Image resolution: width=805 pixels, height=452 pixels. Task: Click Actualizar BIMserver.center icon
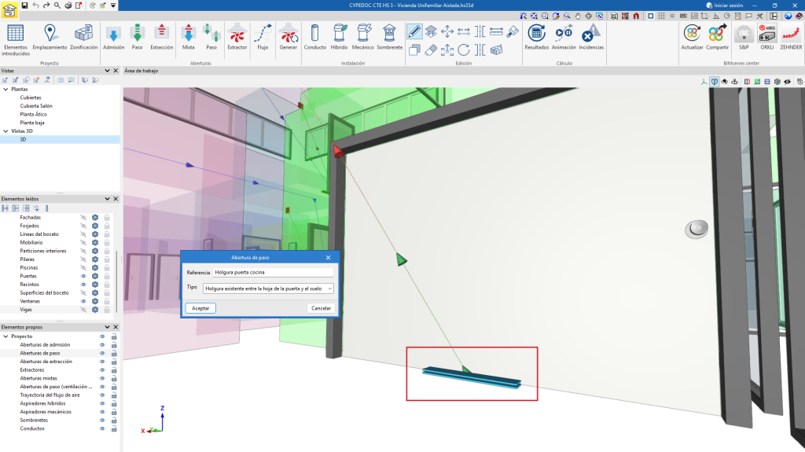[692, 37]
